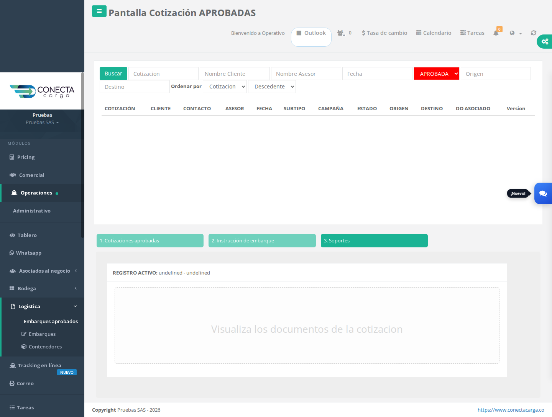Toggle the Outlook button
The width and height of the screenshot is (552, 417).
click(x=311, y=37)
